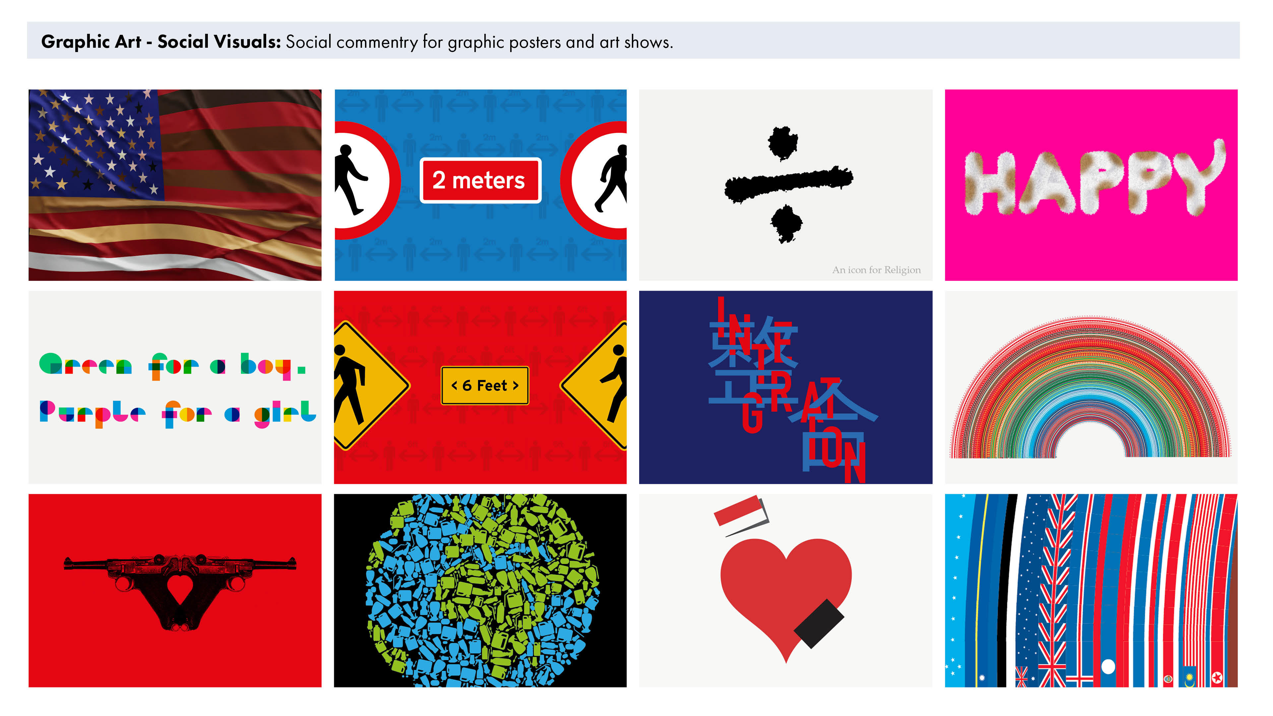Click the left yellow pedestrian crossing sign
This screenshot has height=716, width=1273.
click(371, 386)
